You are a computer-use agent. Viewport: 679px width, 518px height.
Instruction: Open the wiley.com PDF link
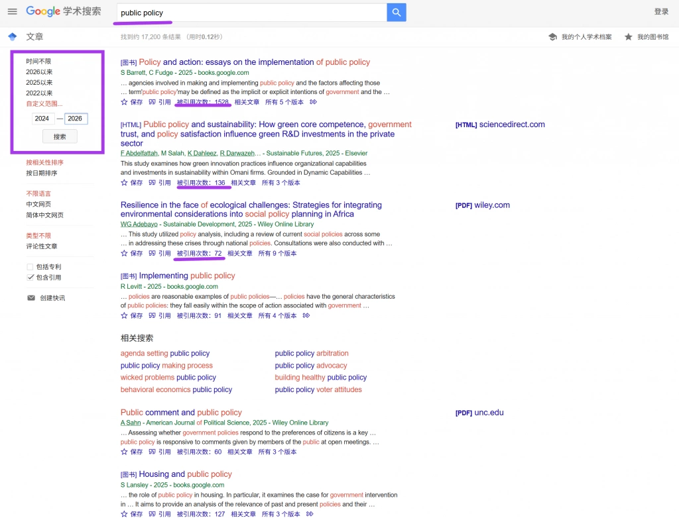coord(483,205)
